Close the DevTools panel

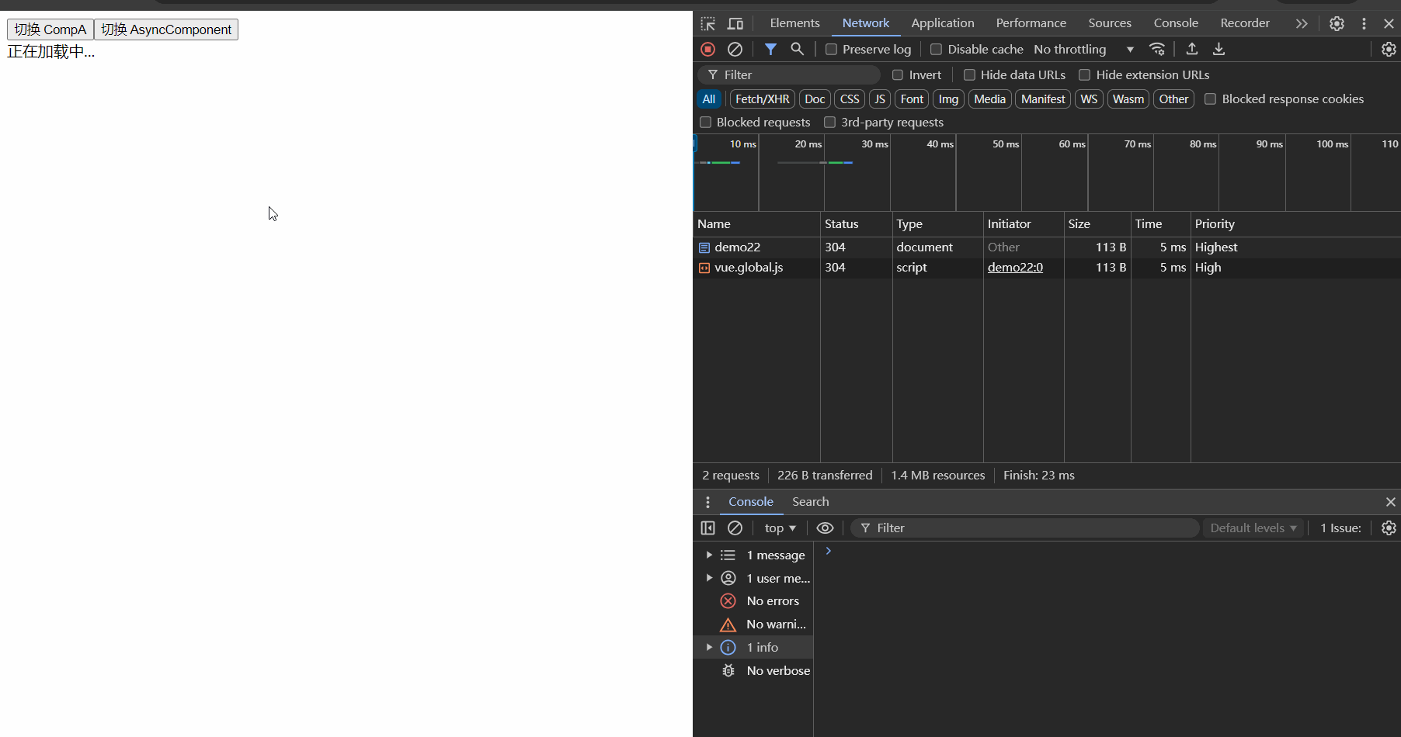1389,23
